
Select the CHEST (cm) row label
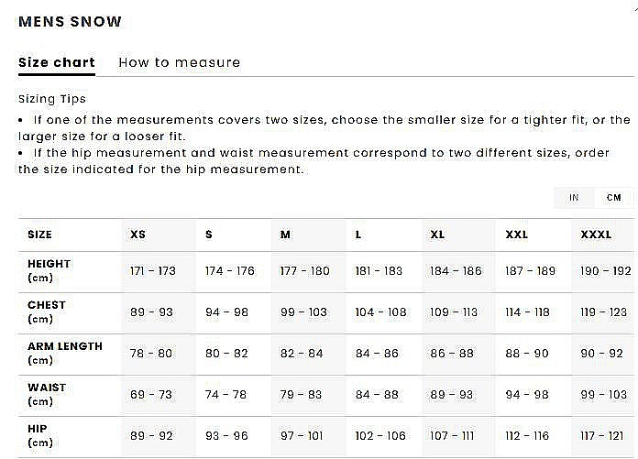pyautogui.click(x=47, y=311)
